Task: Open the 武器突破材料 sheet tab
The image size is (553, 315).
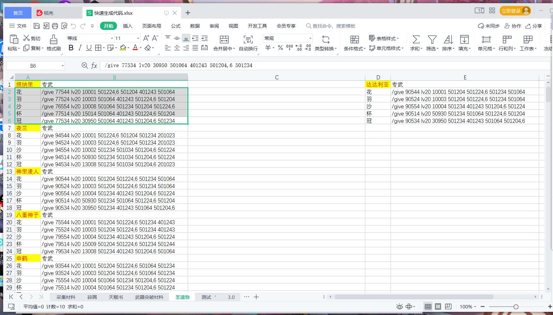Action: click(149, 297)
